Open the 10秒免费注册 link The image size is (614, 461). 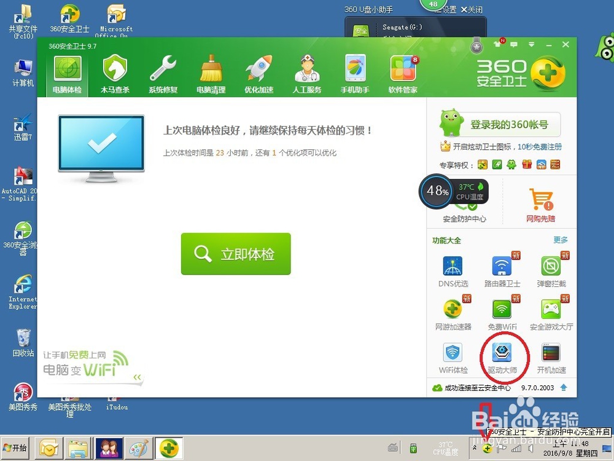[540, 147]
